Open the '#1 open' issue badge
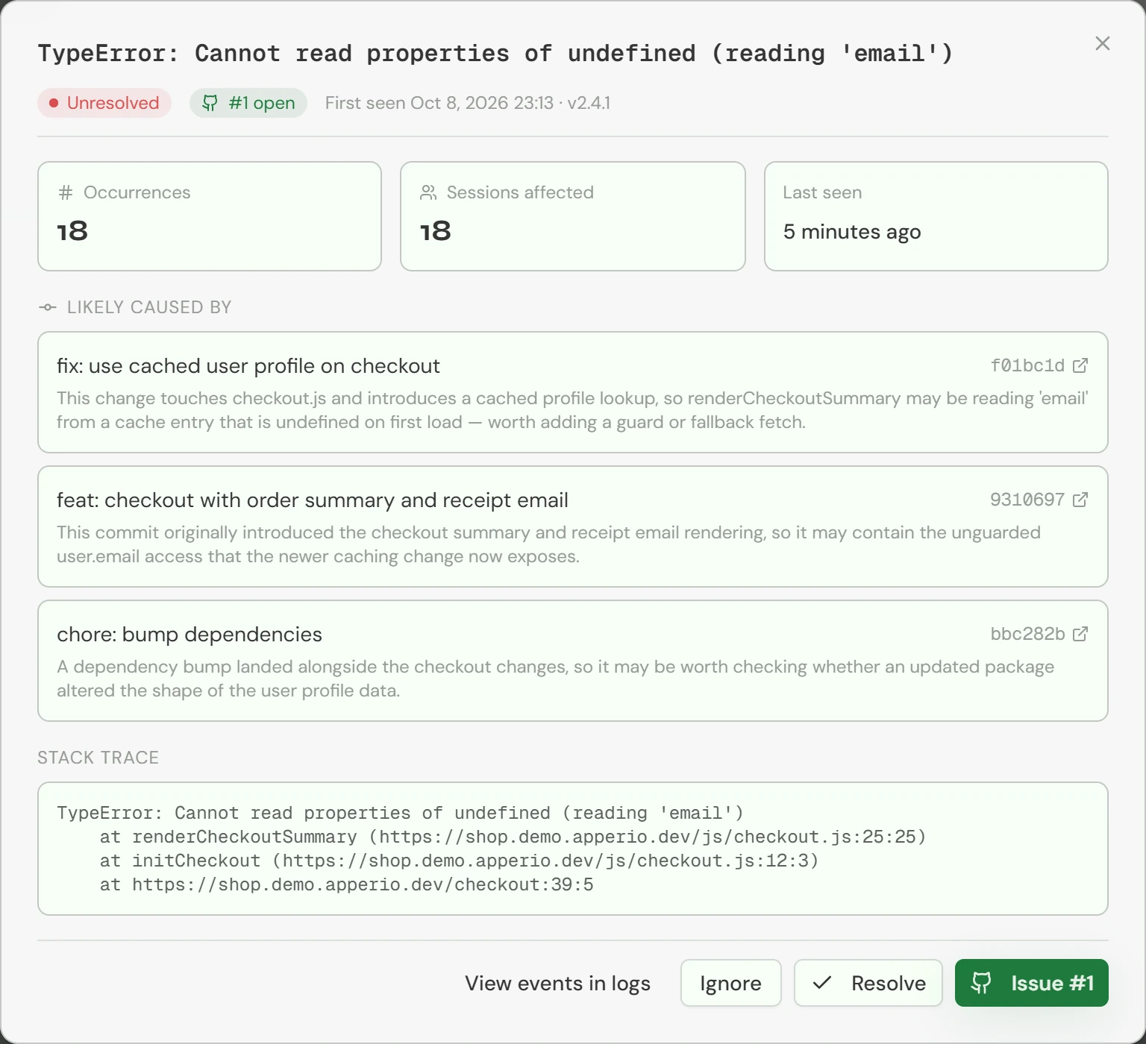The width and height of the screenshot is (1146, 1044). [248, 103]
